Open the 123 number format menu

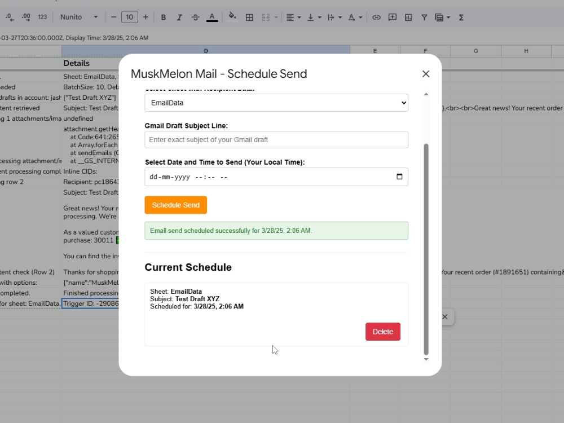(x=42, y=17)
